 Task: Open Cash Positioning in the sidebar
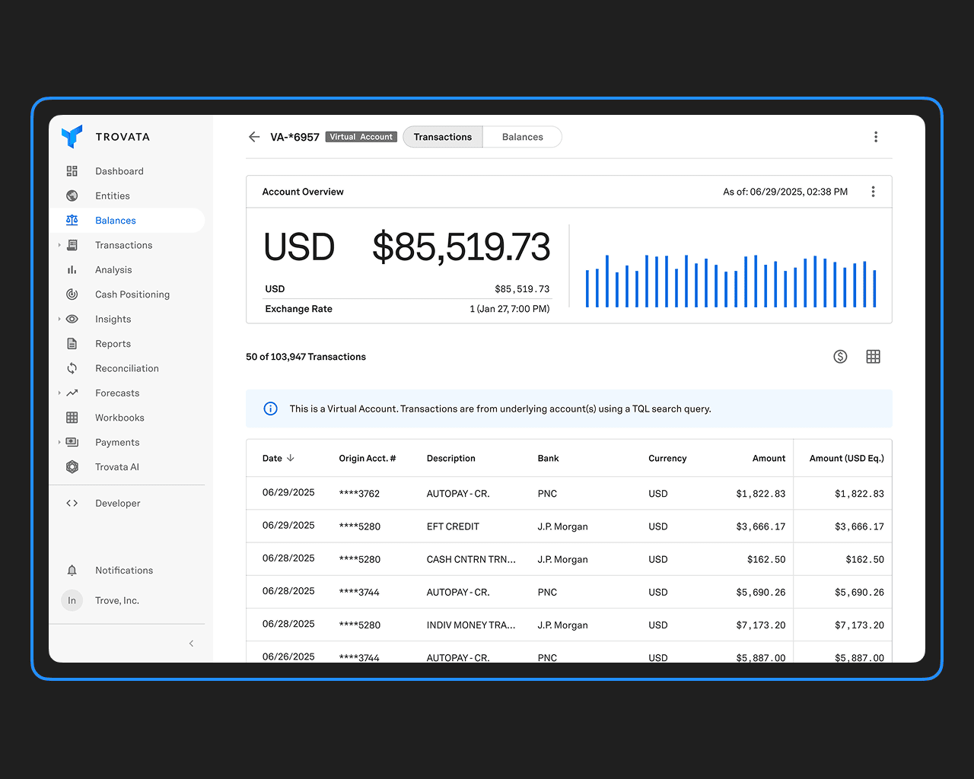pyautogui.click(x=132, y=294)
